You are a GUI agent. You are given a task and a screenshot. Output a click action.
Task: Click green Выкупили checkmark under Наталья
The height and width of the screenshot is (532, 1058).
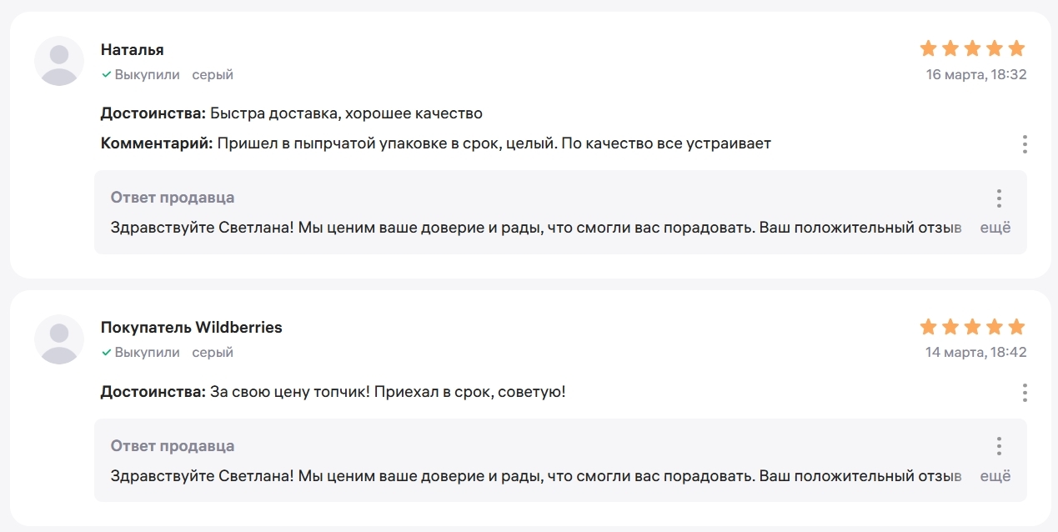tap(107, 75)
